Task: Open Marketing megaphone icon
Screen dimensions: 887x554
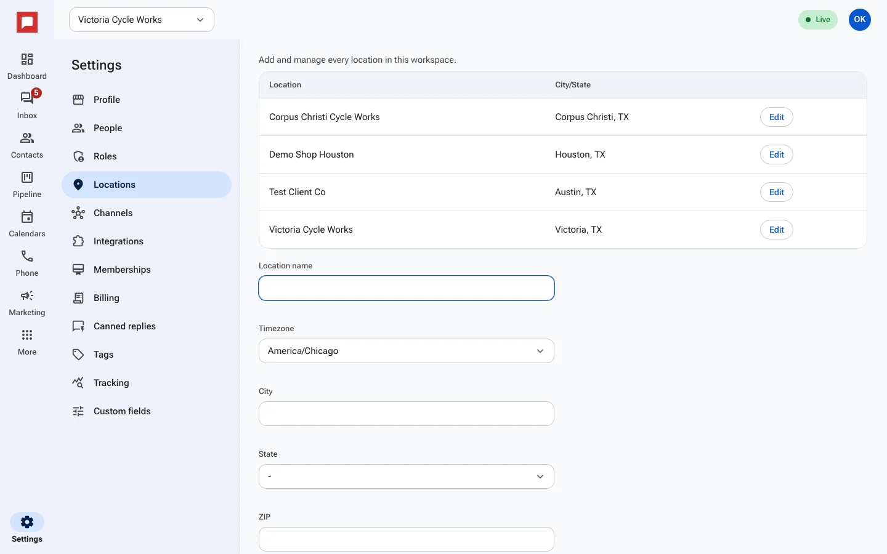Action: click(x=27, y=295)
